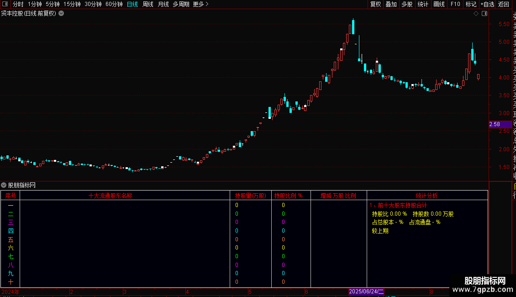
Task: Open the 股朋指标网 indicator dropdown arrow
Action: tap(4, 185)
